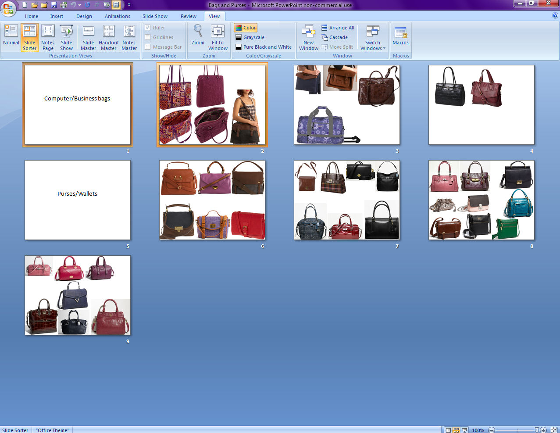Expand the Undo history dropdown arrow
The image size is (560, 433).
79,5
